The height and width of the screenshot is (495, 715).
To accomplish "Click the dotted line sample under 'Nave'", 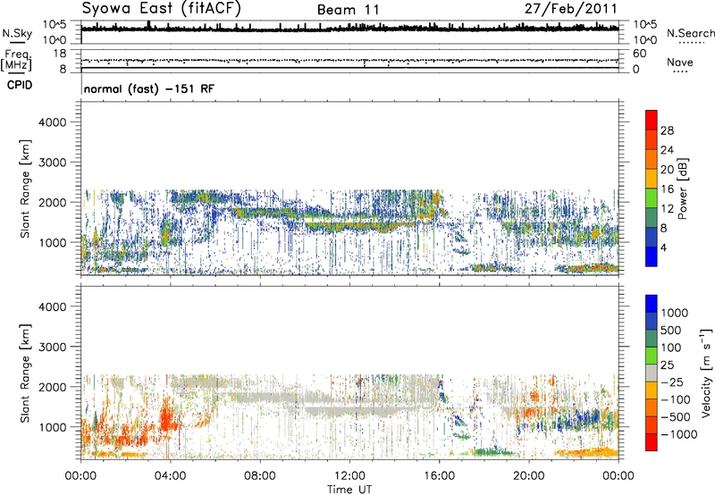I will click(680, 71).
